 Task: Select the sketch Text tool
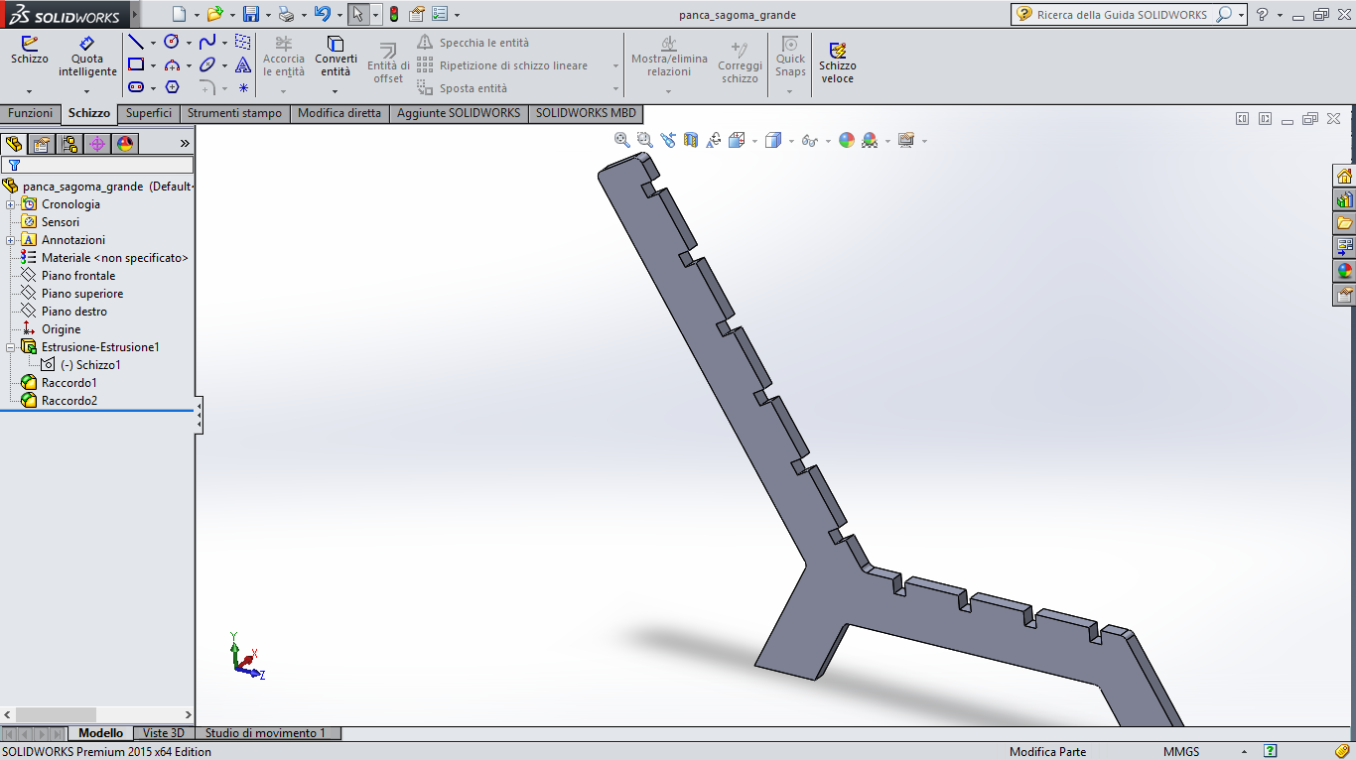pyautogui.click(x=243, y=64)
